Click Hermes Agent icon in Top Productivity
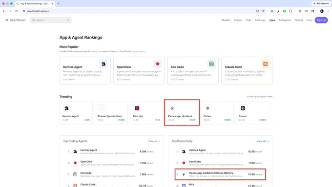Screen dimensions: 332x187 [x=184, y=152]
